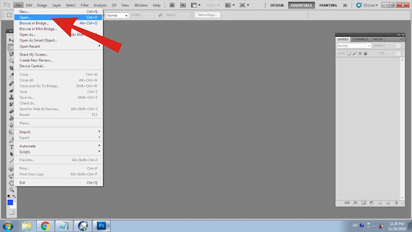Screen dimensions: 412x232
Task: Open the Layers blend mode Normal dropdown
Action: [353, 46]
